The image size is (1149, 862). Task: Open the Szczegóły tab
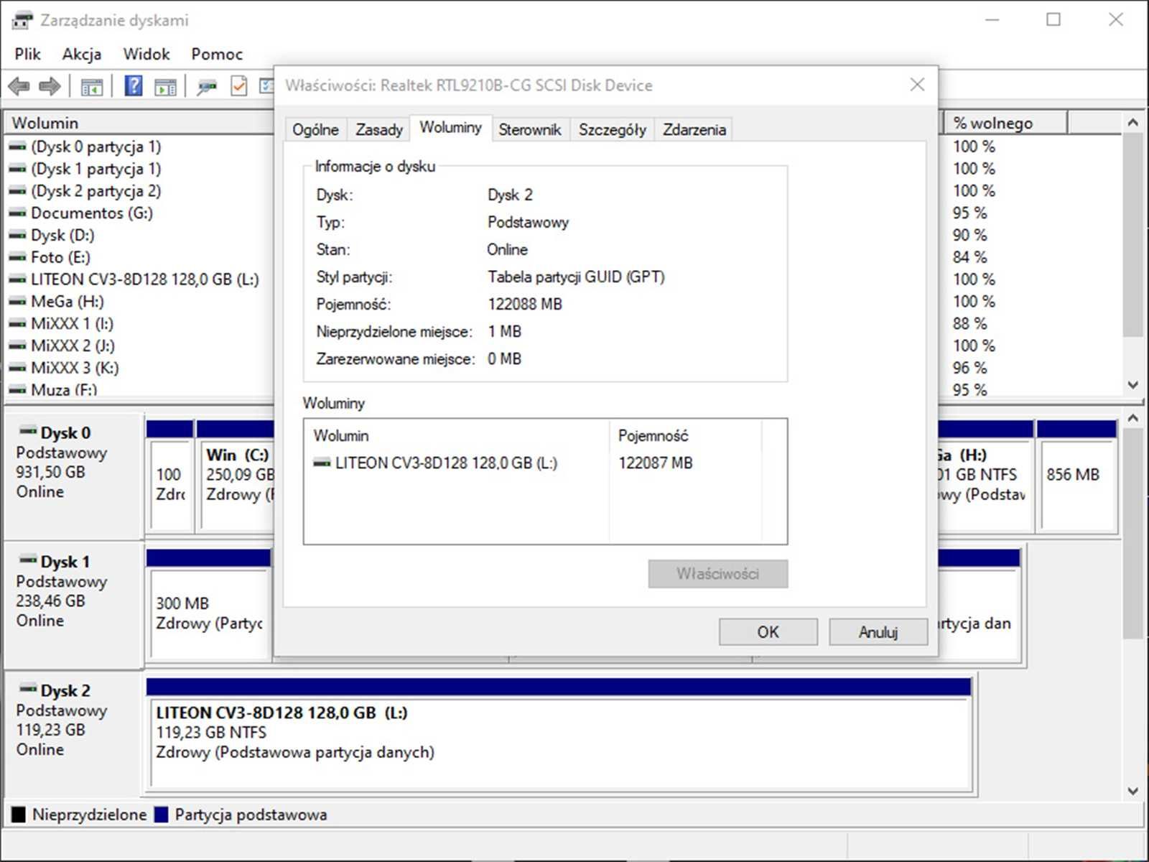[x=612, y=129]
